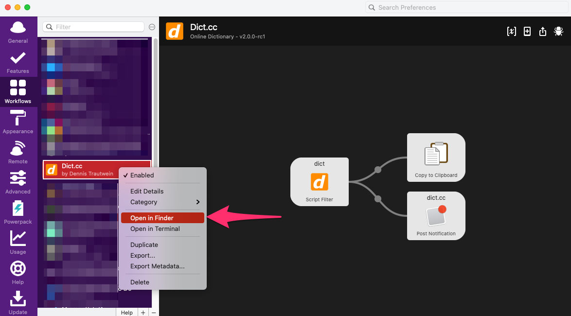Choose Duplicate in context menu

[x=162, y=245]
